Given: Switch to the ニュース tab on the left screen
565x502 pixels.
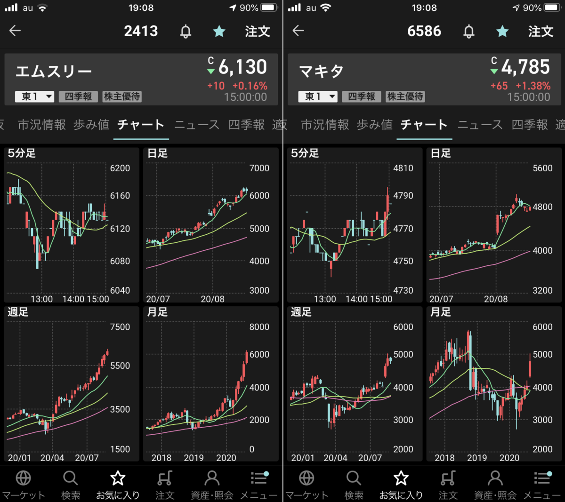Looking at the screenshot, I should tap(197, 125).
